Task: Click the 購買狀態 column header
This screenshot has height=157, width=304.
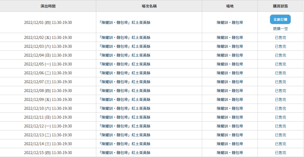Action: coord(280,6)
